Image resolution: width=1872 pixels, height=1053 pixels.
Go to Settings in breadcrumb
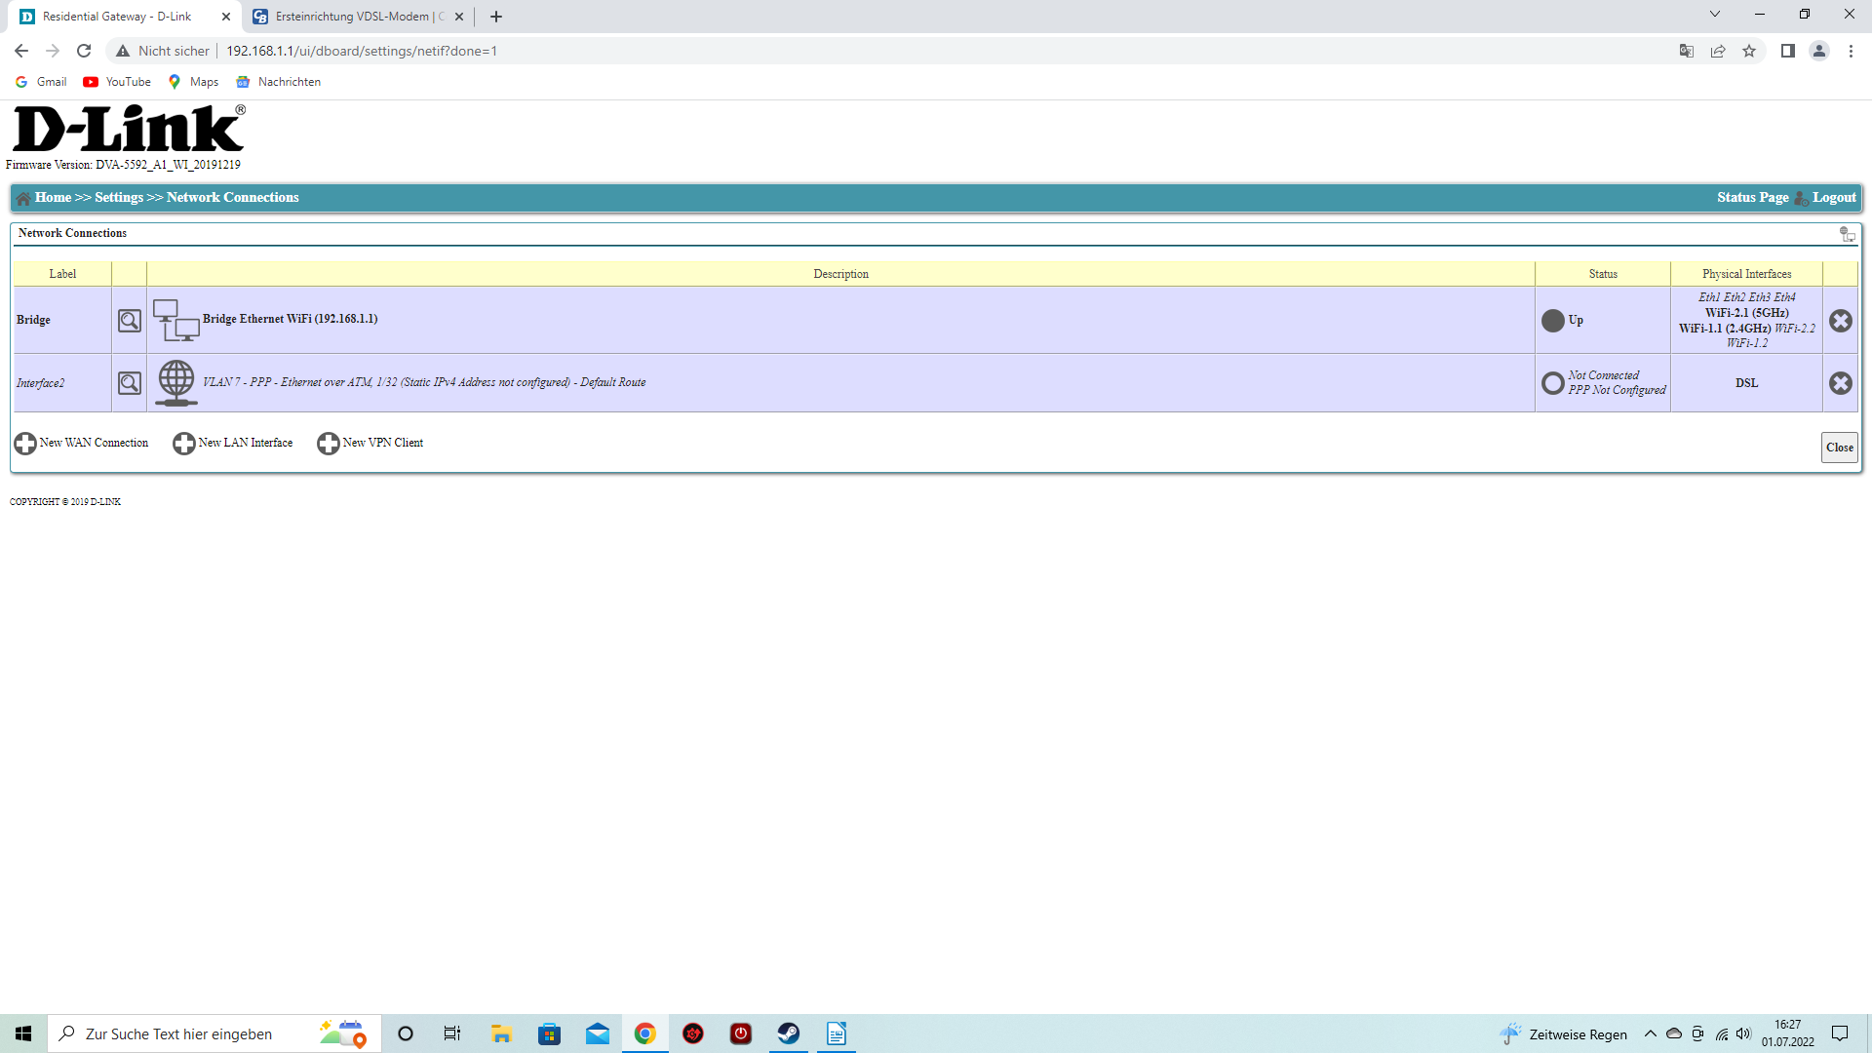pos(119,198)
